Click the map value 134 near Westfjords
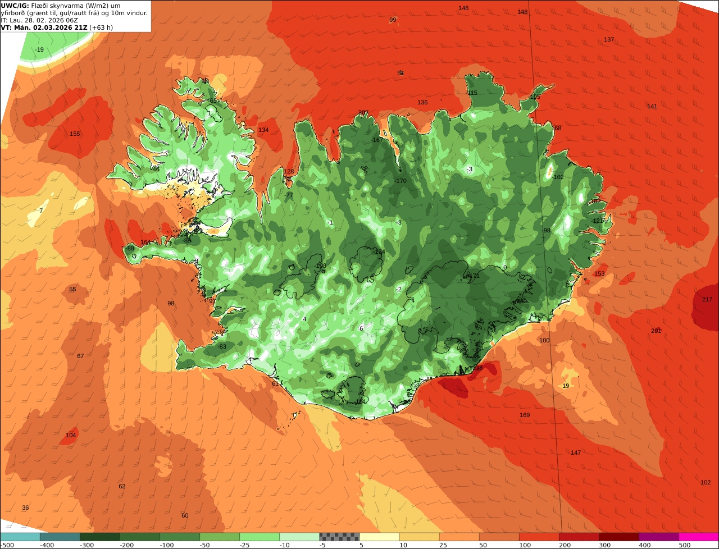Viewport: 719px width, 549px height. coord(263,130)
